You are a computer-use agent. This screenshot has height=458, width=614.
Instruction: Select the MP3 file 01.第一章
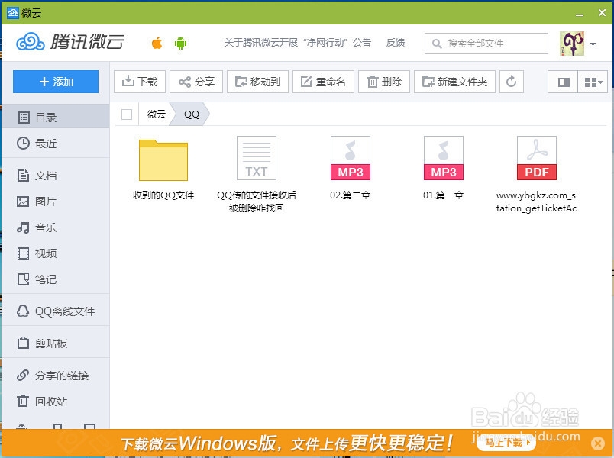pos(443,169)
